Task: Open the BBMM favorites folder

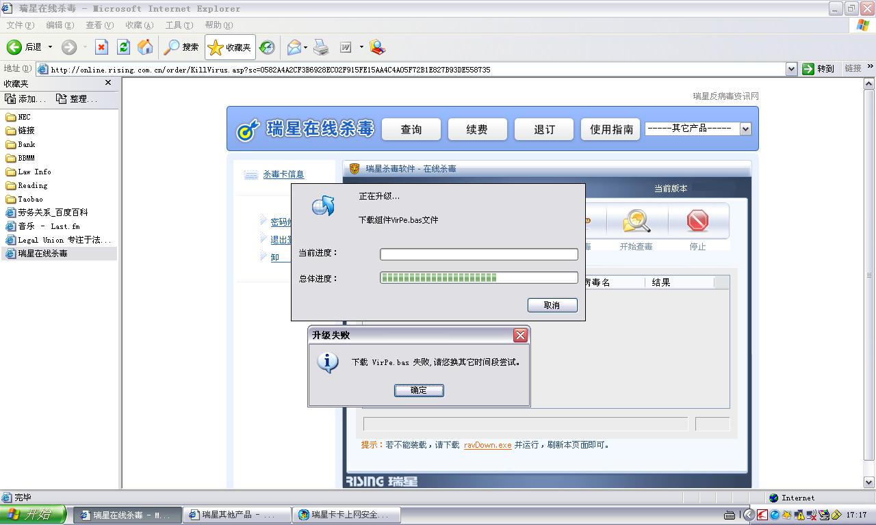Action: point(21,158)
